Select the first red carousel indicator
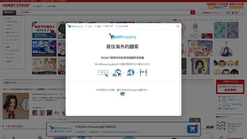The width and height of the screenshot is (247, 139). coord(175,20)
